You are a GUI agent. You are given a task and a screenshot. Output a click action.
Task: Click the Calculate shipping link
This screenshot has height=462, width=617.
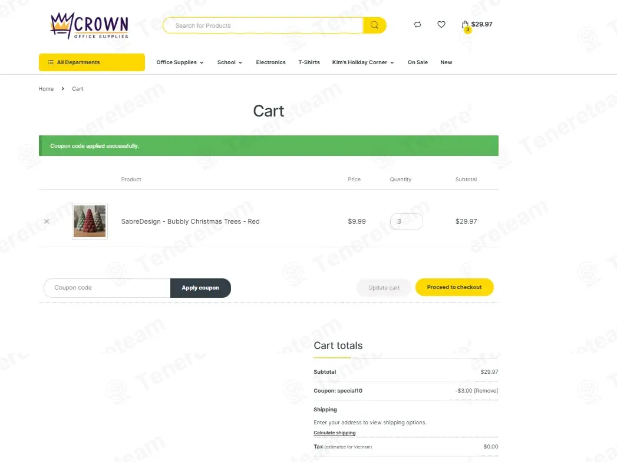pos(335,433)
